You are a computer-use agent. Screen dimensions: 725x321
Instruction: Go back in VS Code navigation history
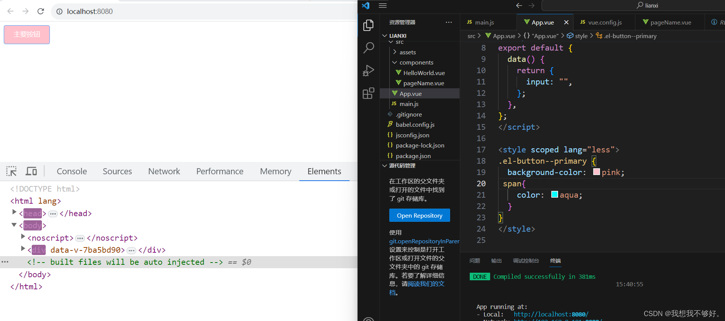click(x=519, y=5)
